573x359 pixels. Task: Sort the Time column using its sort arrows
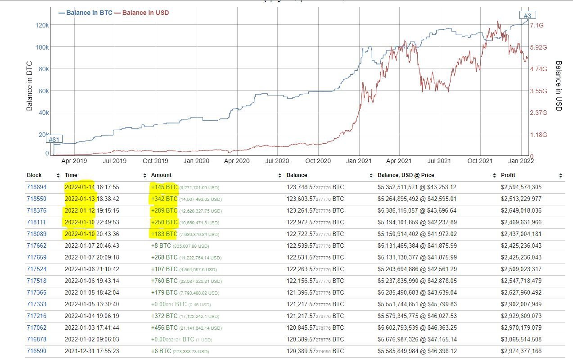pos(144,175)
